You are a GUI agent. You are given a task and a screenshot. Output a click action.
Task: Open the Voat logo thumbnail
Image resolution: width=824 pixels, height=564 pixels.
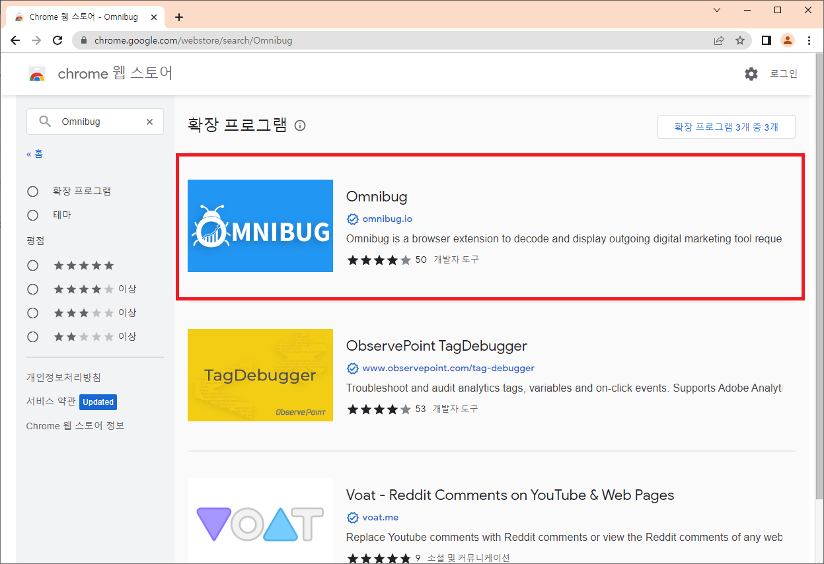click(260, 521)
